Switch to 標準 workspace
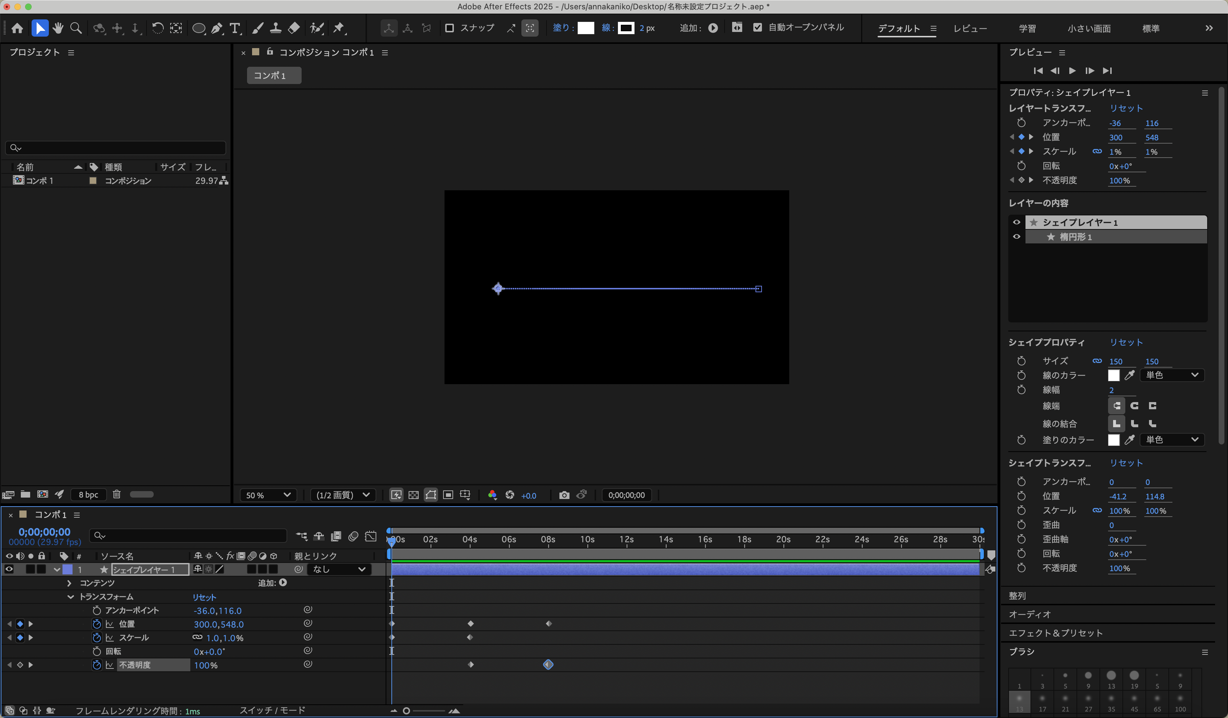Viewport: 1228px width, 718px height. click(1151, 28)
